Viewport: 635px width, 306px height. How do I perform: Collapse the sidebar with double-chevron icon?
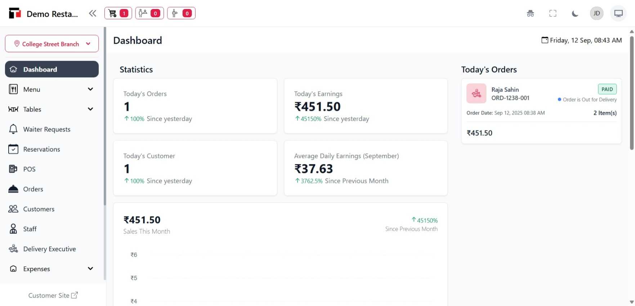[x=93, y=14]
